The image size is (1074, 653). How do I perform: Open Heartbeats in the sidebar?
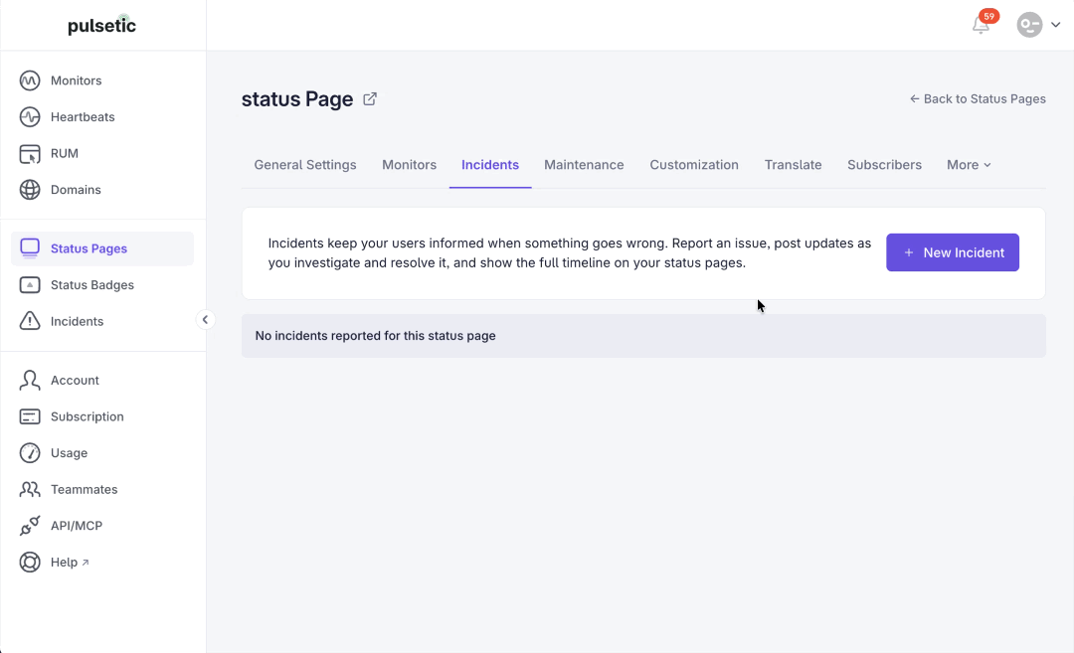pyautogui.click(x=102, y=117)
